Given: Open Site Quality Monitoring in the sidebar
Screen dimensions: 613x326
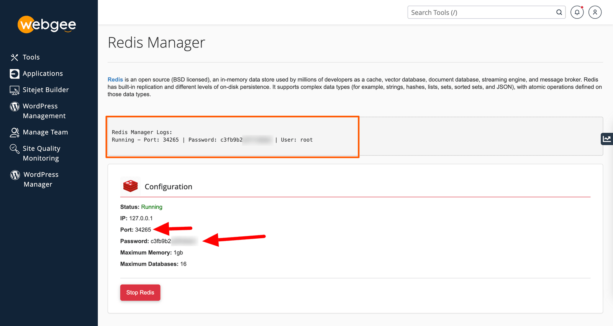Looking at the screenshot, I should [x=41, y=153].
